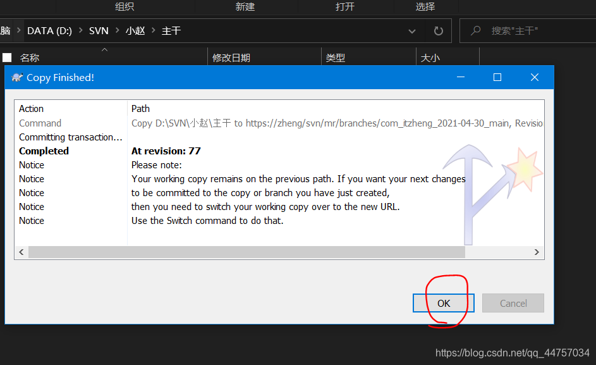596x365 pixels.
Task: Click the 'Please note:' notice line
Action: [157, 165]
